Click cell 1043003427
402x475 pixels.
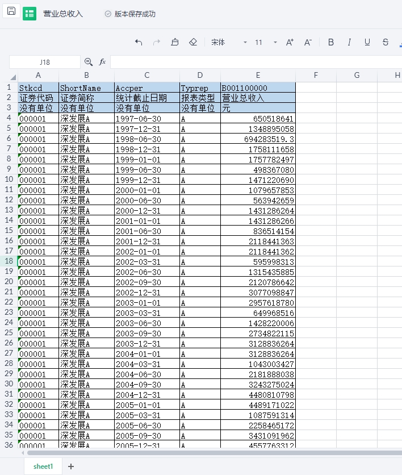pos(258,364)
